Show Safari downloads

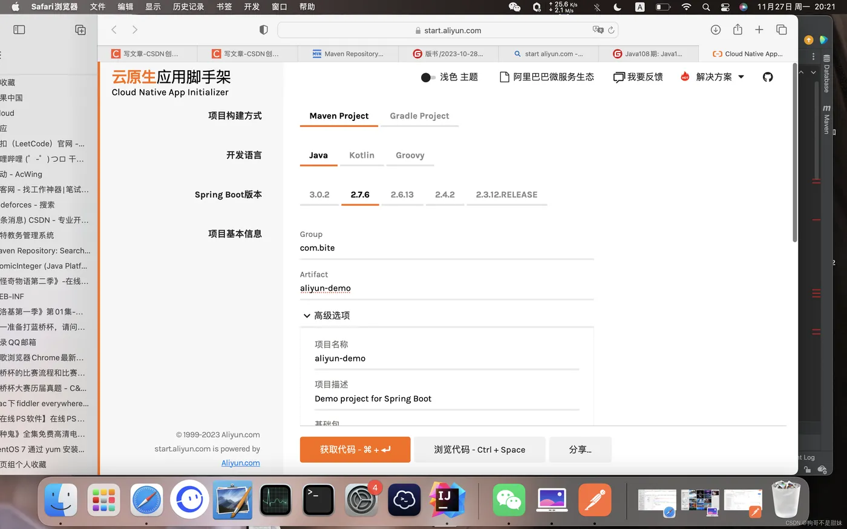tap(716, 30)
